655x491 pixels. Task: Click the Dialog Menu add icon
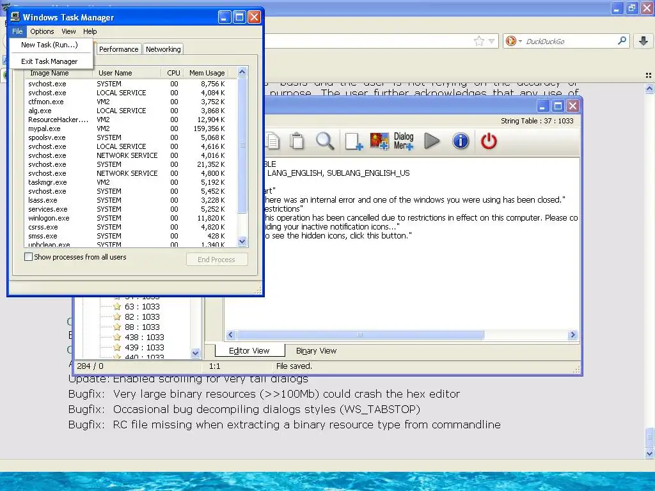(x=404, y=141)
